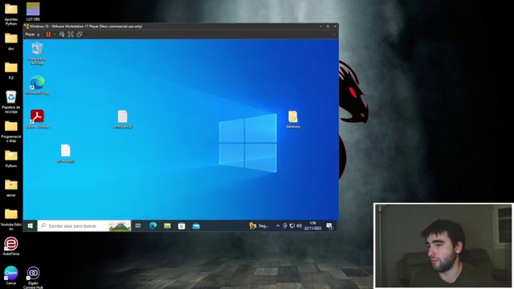
Task: Open the Papelera de reciclaje in the VM
Action: click(x=37, y=54)
